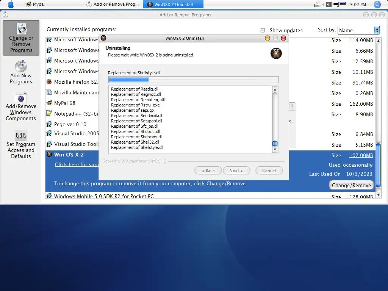Click the program list scrollbar thumb
The image size is (388, 291).
coord(378,165)
